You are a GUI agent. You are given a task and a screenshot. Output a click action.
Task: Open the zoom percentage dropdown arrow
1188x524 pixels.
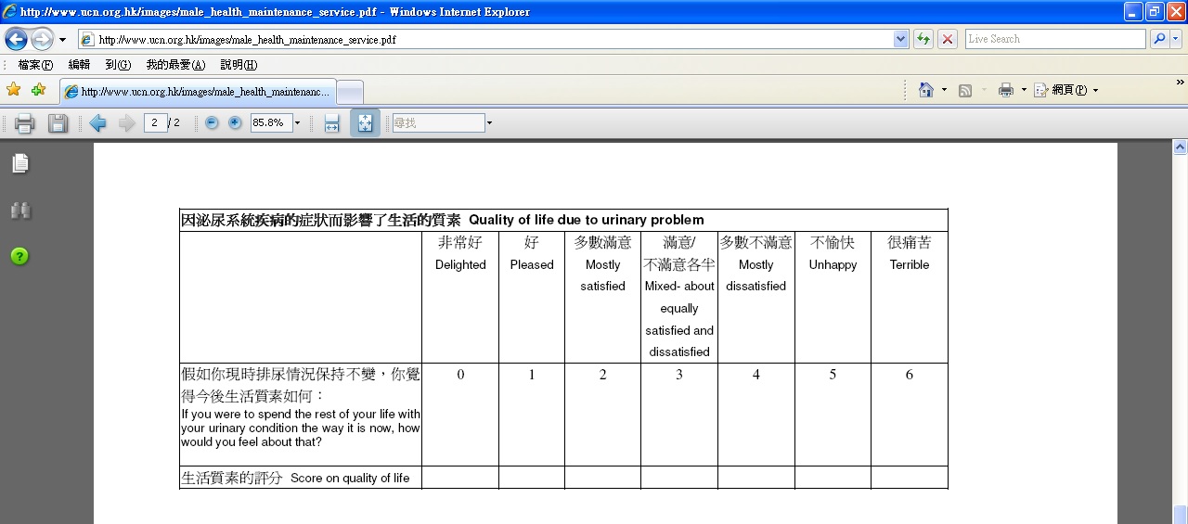pyautogui.click(x=297, y=122)
